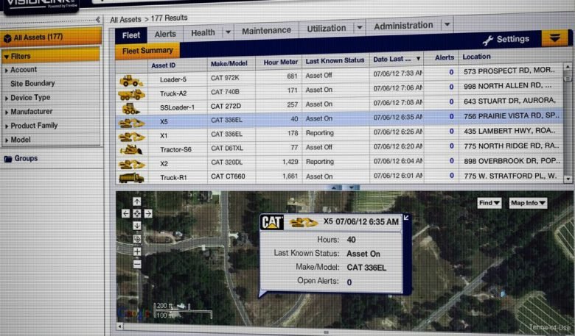
Task: Pan the map right with the arrow
Action: [148, 213]
